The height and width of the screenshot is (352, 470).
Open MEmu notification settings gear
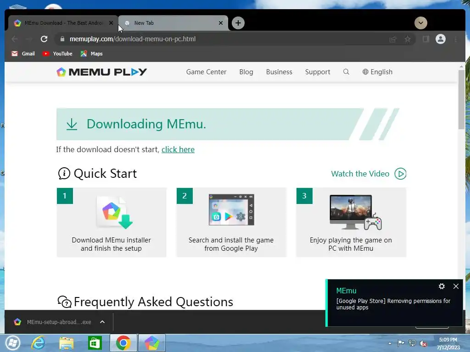pyautogui.click(x=442, y=286)
